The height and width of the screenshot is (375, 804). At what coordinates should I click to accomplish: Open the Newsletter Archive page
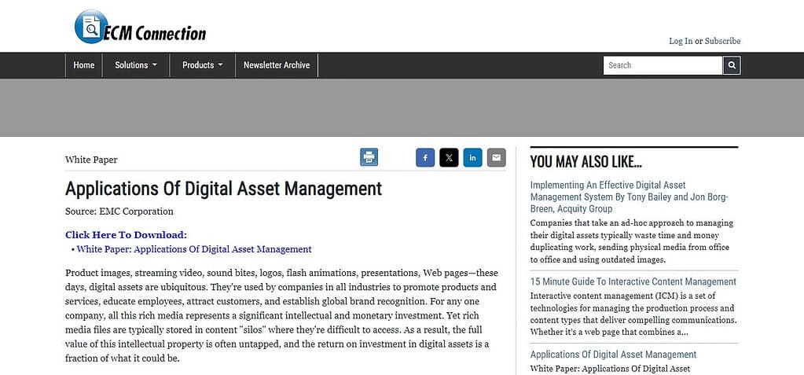277,65
